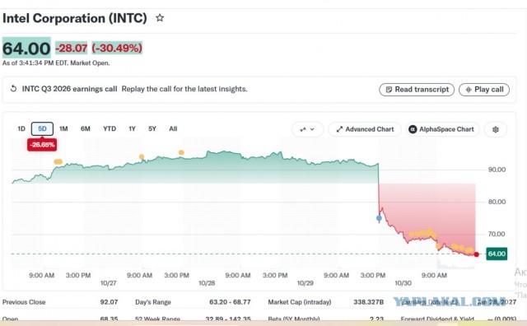Viewport: 527px width, 326px height.
Task: Click the Play call button
Action: [484, 90]
